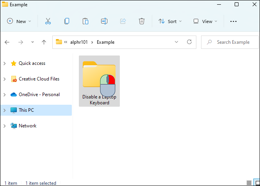Select Disable a Laptop Keyboard folder

pyautogui.click(x=99, y=81)
